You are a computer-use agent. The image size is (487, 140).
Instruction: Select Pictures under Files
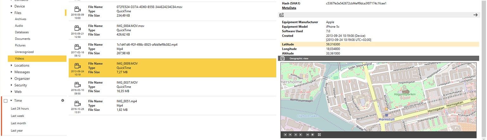click(x=20, y=46)
